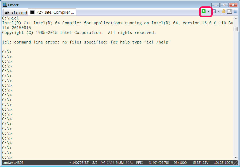
Task: Close the Cmder window
Action: pyautogui.click(x=233, y=5)
